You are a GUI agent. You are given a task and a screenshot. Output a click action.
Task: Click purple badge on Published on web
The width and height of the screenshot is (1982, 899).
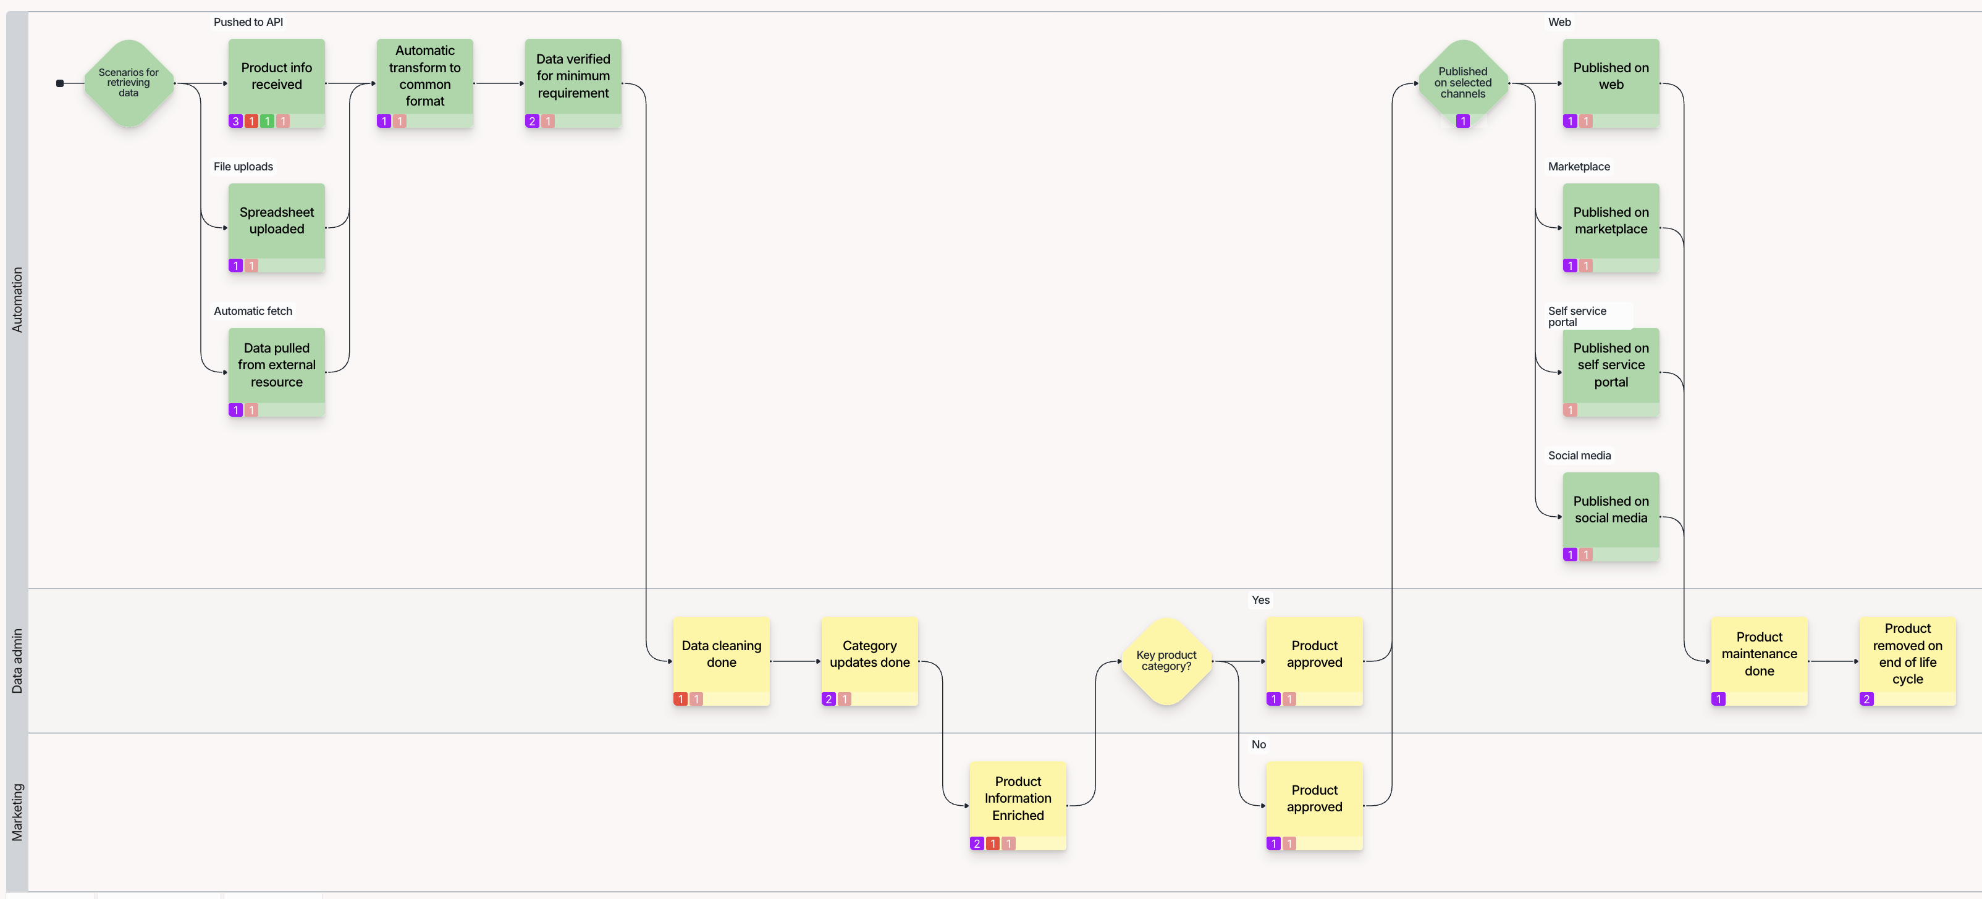click(x=1571, y=121)
